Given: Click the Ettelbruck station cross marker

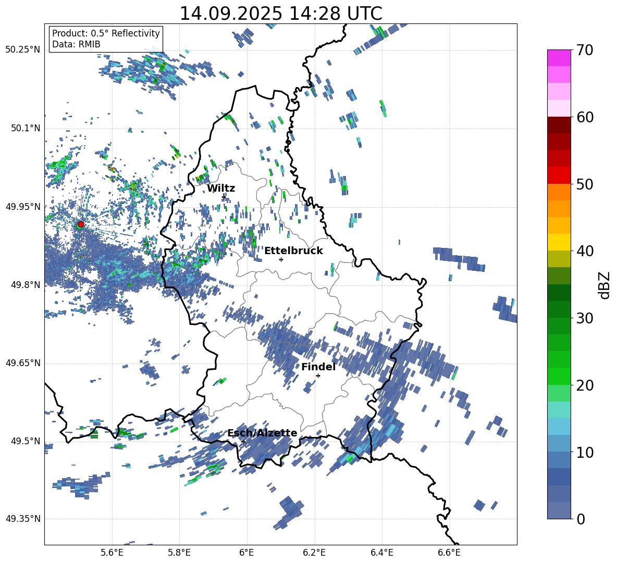Looking at the screenshot, I should point(281,259).
